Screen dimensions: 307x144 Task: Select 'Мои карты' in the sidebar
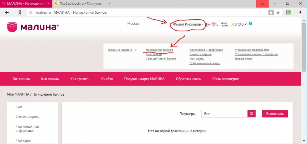pyautogui.click(x=24, y=141)
